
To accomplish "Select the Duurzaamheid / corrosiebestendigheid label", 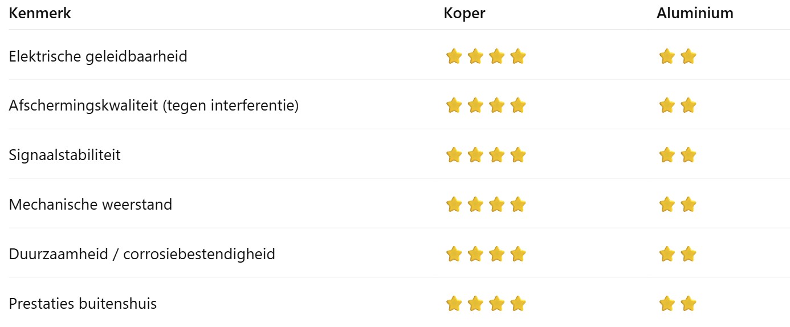I will pyautogui.click(x=142, y=254).
